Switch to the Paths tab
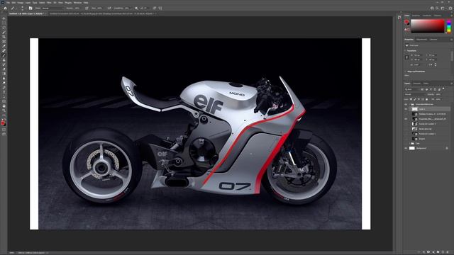This screenshot has width=454, height=255. (426, 84)
